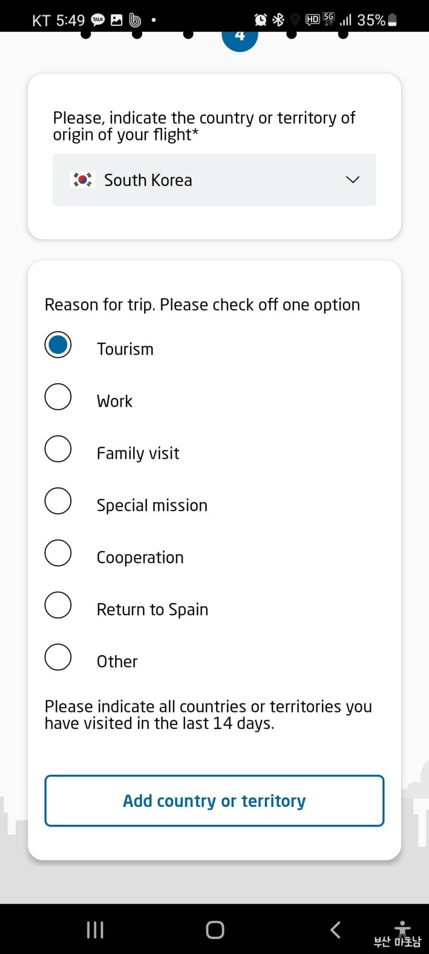Tap the battery status icon
The height and width of the screenshot is (954, 429).
pyautogui.click(x=393, y=20)
